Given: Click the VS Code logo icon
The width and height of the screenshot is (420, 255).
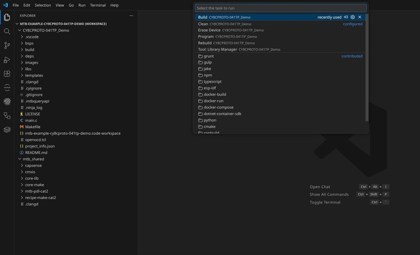Looking at the screenshot, I should pyautogui.click(x=5, y=5).
